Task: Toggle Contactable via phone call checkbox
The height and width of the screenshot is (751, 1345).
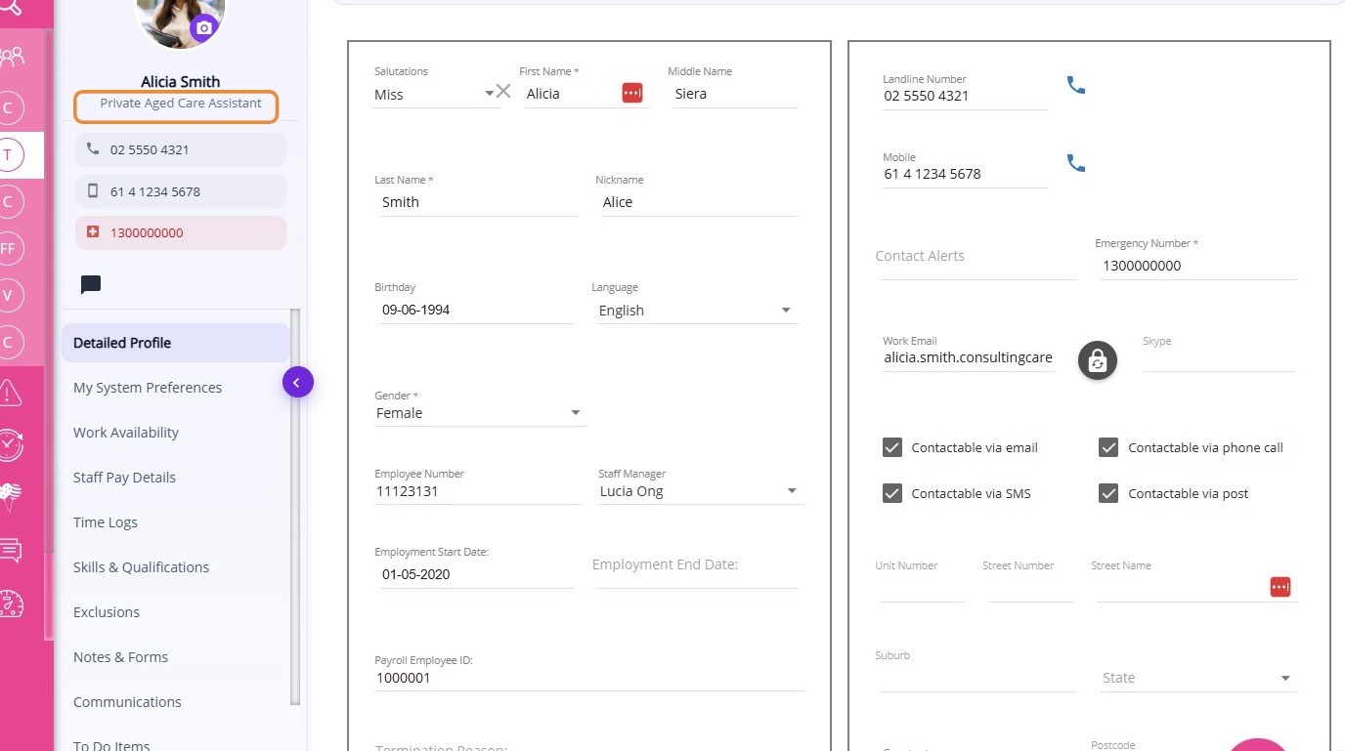Action: pos(1107,447)
